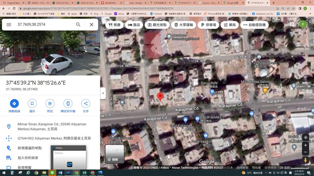The image size is (314, 176).
Task: Click the search input field
Action: (43, 24)
